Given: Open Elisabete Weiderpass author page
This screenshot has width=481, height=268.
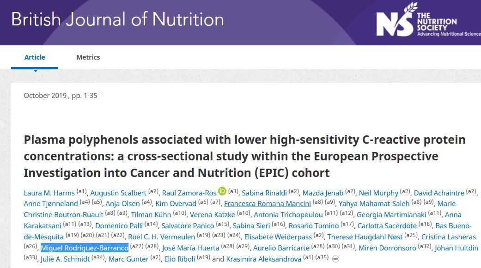Looking at the screenshot, I should [x=278, y=237].
